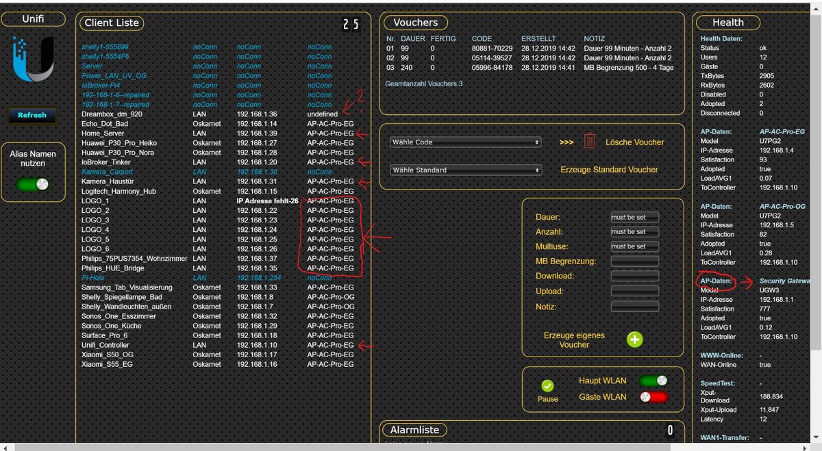Click the Notiz input field

pyautogui.click(x=634, y=307)
